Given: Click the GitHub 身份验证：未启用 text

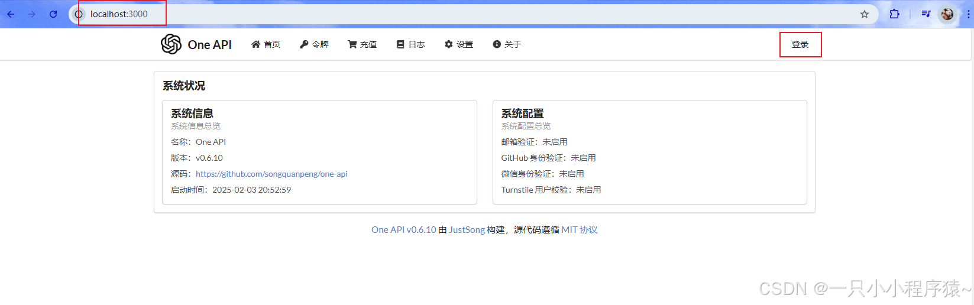Looking at the screenshot, I should point(548,158).
